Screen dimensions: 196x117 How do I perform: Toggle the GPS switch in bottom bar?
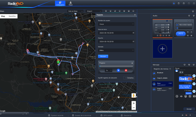coord(106,115)
